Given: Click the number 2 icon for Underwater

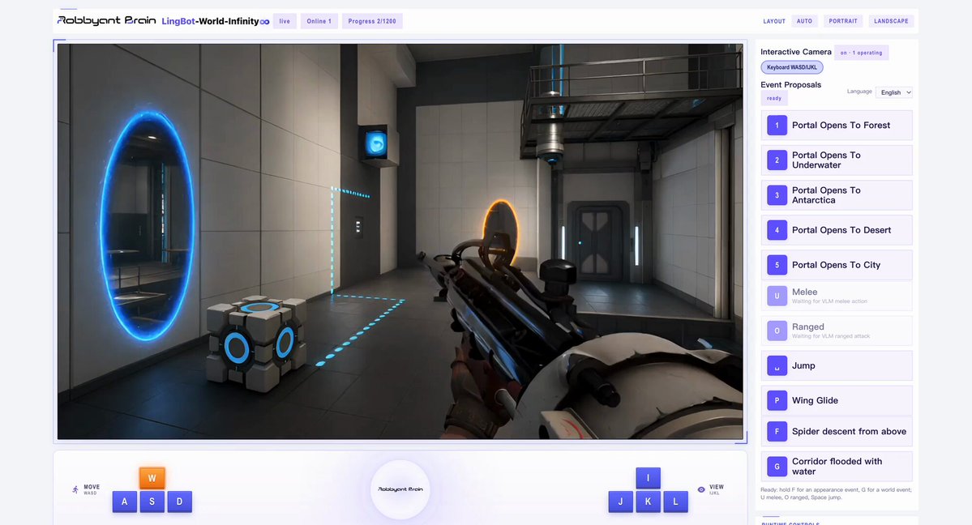Looking at the screenshot, I should [777, 160].
